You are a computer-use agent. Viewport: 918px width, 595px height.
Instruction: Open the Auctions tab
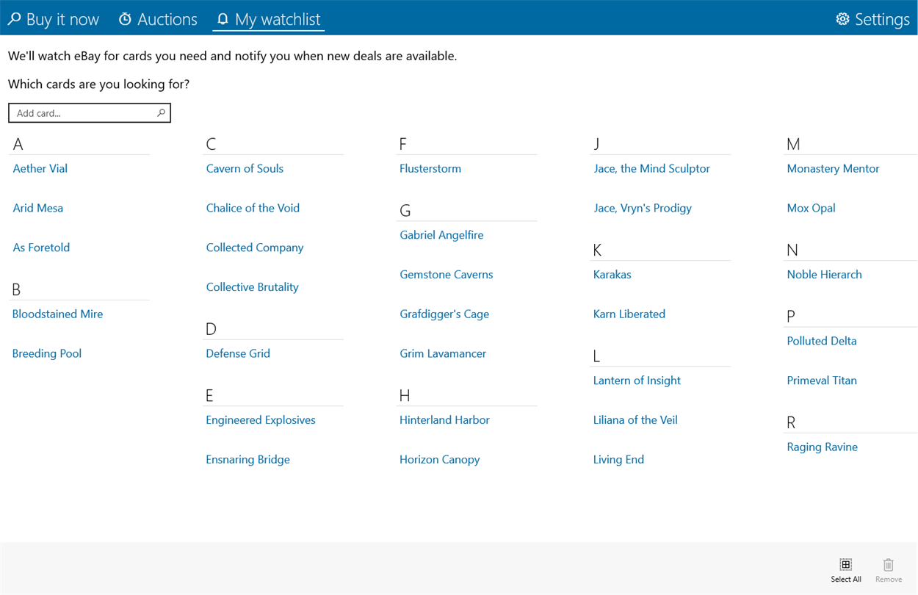(158, 19)
